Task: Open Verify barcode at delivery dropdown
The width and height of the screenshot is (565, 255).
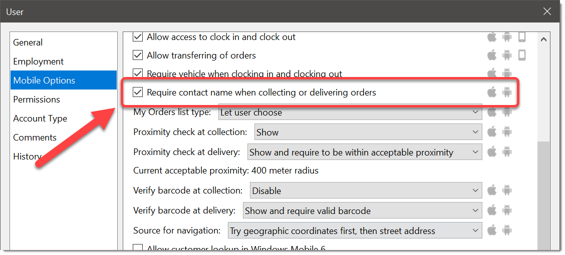Action: 362,210
